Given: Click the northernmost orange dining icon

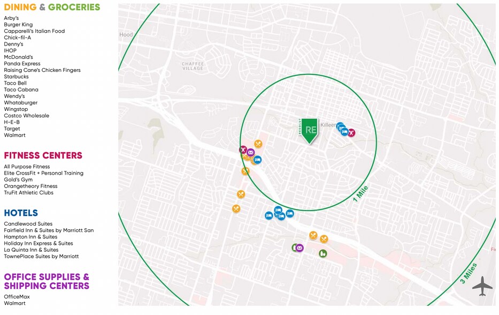Looking at the screenshot, I should click(x=258, y=144).
